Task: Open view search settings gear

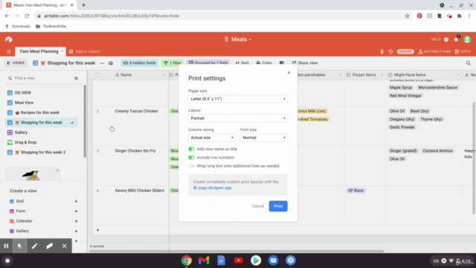Action: click(76, 78)
